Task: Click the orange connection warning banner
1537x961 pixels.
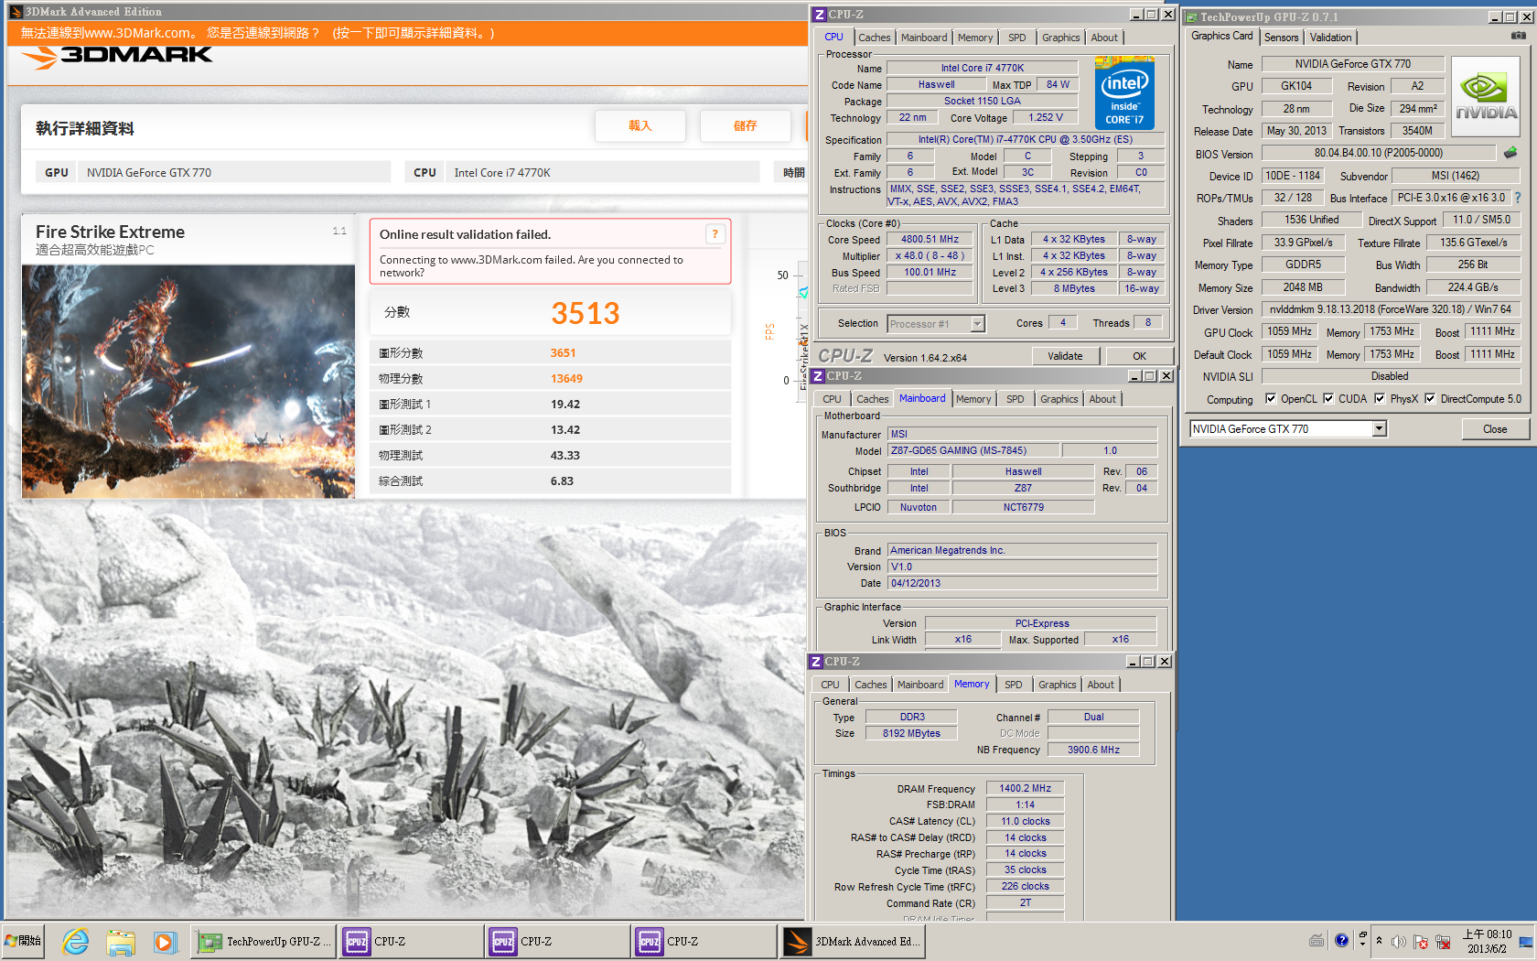Action: [407, 33]
